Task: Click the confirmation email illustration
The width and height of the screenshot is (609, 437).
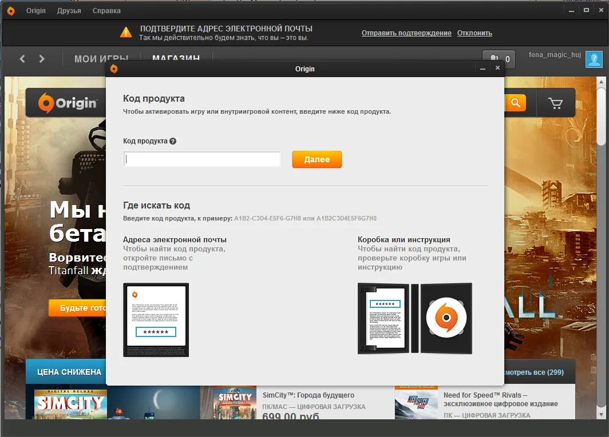Action: (x=156, y=319)
